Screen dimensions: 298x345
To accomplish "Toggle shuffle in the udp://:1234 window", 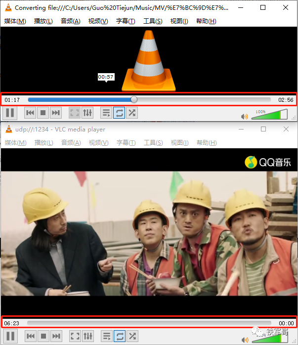I will click(x=132, y=336).
